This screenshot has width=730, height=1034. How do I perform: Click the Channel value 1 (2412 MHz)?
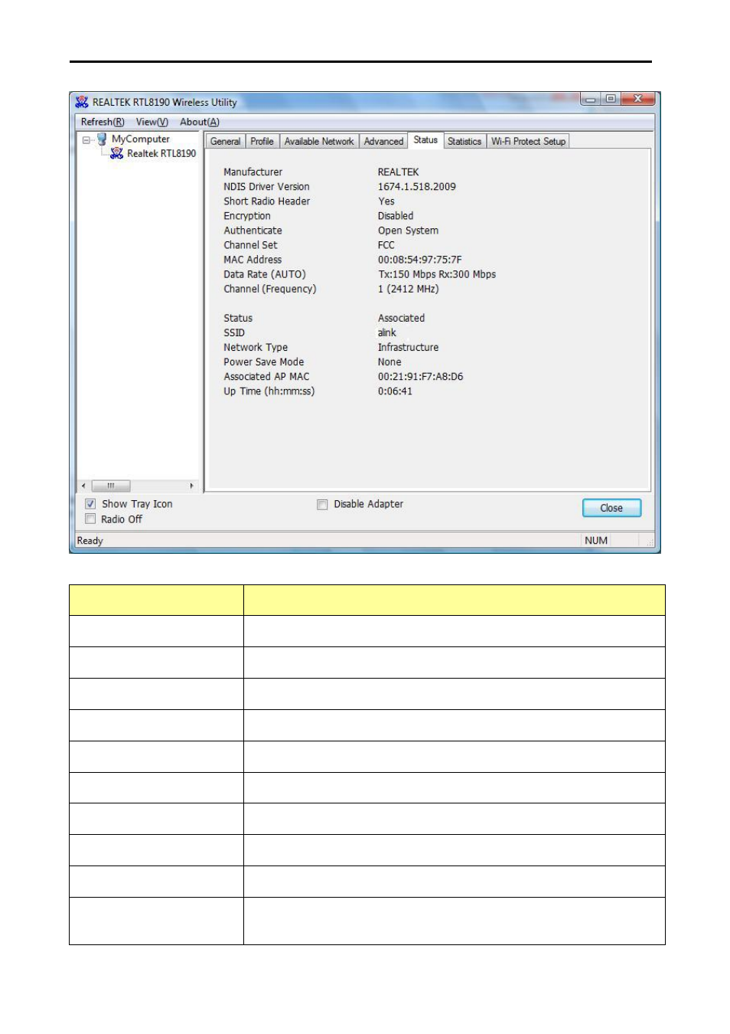[408, 289]
